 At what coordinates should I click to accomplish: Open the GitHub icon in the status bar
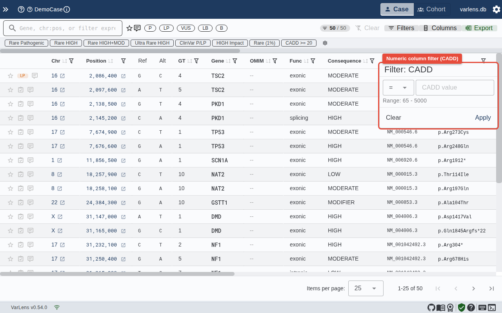point(431,308)
